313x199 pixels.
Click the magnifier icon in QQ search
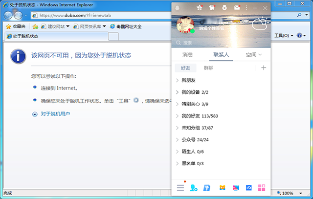pos(178,43)
